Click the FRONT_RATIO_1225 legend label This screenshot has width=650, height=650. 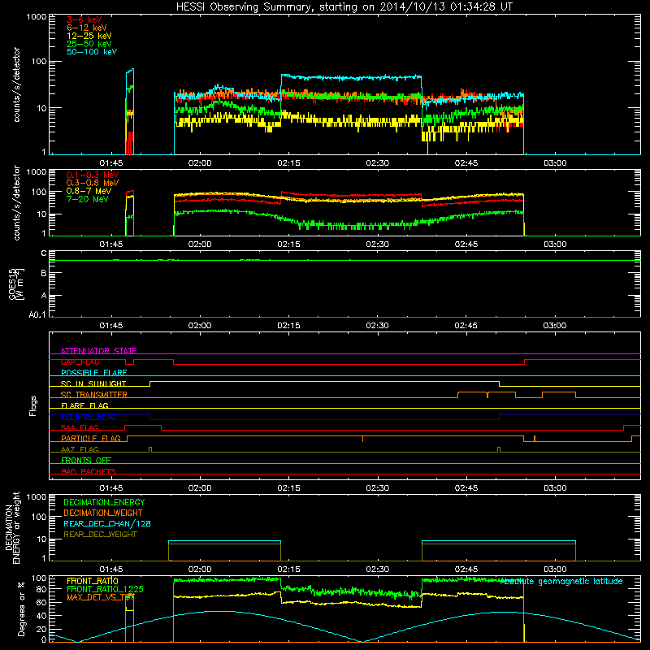point(105,589)
